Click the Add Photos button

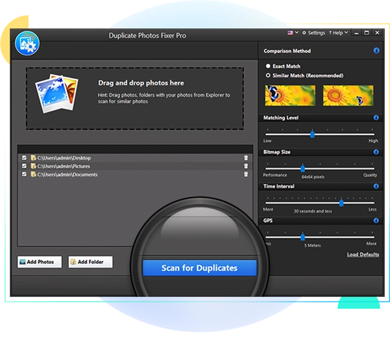(x=39, y=262)
